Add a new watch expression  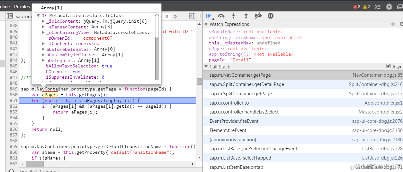coord(393,24)
